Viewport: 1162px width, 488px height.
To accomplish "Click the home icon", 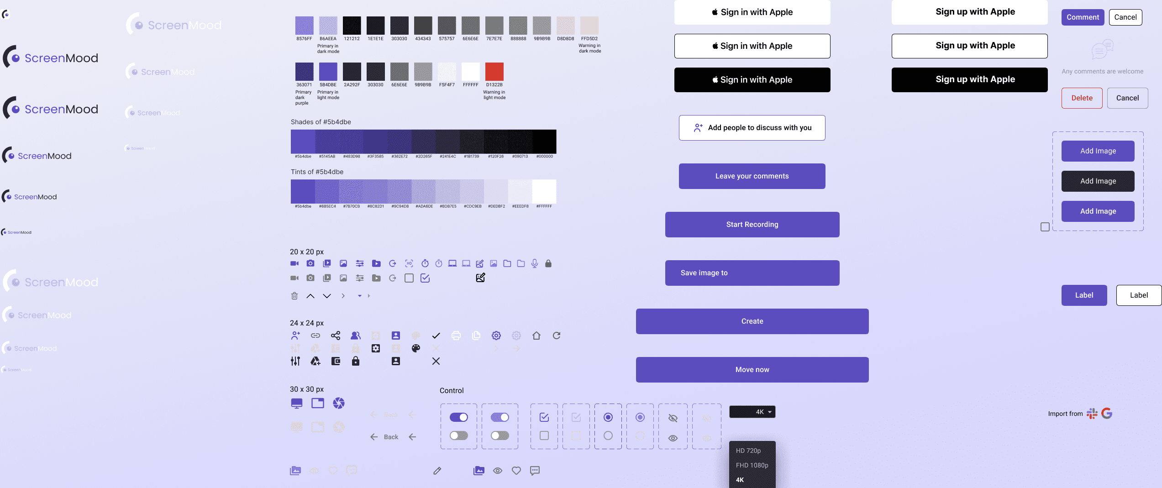I will pyautogui.click(x=536, y=336).
